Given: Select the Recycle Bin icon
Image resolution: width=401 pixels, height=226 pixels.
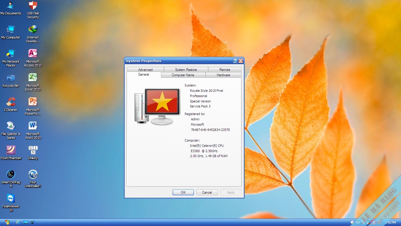Looking at the screenshot, I should click(x=11, y=81).
